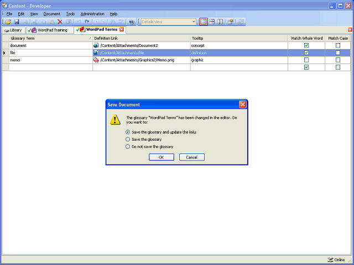
Task: Click the globe icon in the document row
Action: 96,45
